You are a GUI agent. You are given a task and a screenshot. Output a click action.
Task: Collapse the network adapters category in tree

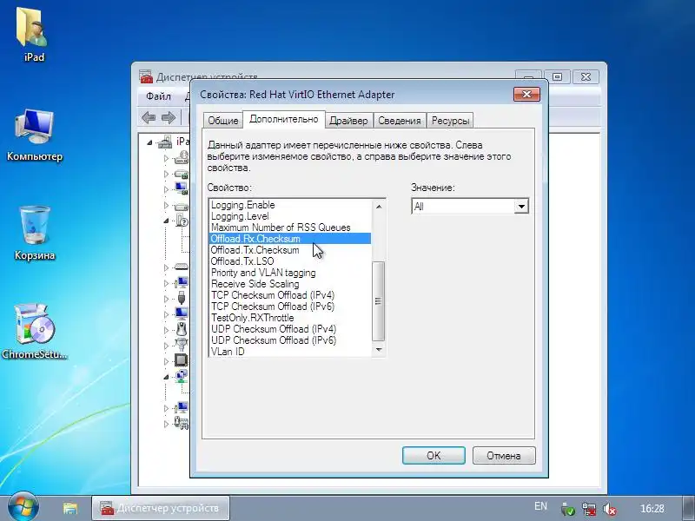point(166,377)
